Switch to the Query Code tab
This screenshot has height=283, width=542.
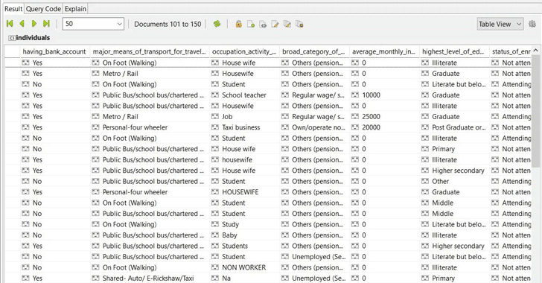click(x=43, y=9)
